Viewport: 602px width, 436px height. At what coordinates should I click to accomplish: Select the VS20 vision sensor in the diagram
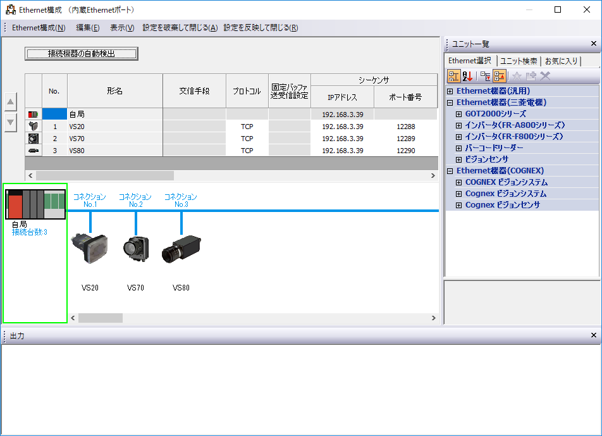[90, 248]
